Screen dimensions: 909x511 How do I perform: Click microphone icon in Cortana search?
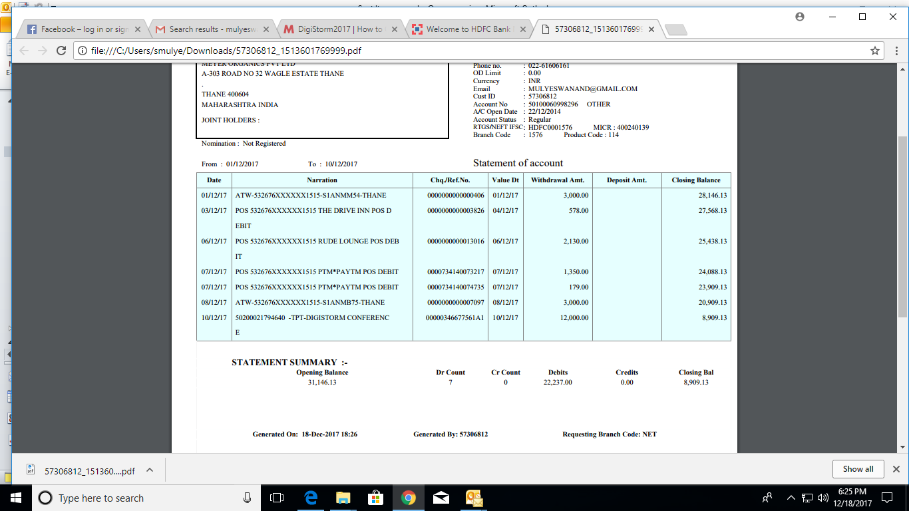pyautogui.click(x=248, y=498)
